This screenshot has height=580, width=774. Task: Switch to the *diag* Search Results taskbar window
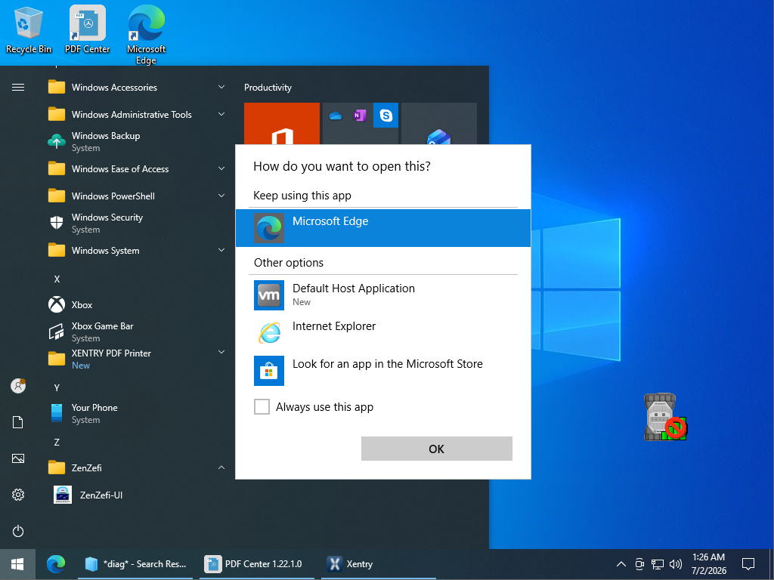[135, 563]
